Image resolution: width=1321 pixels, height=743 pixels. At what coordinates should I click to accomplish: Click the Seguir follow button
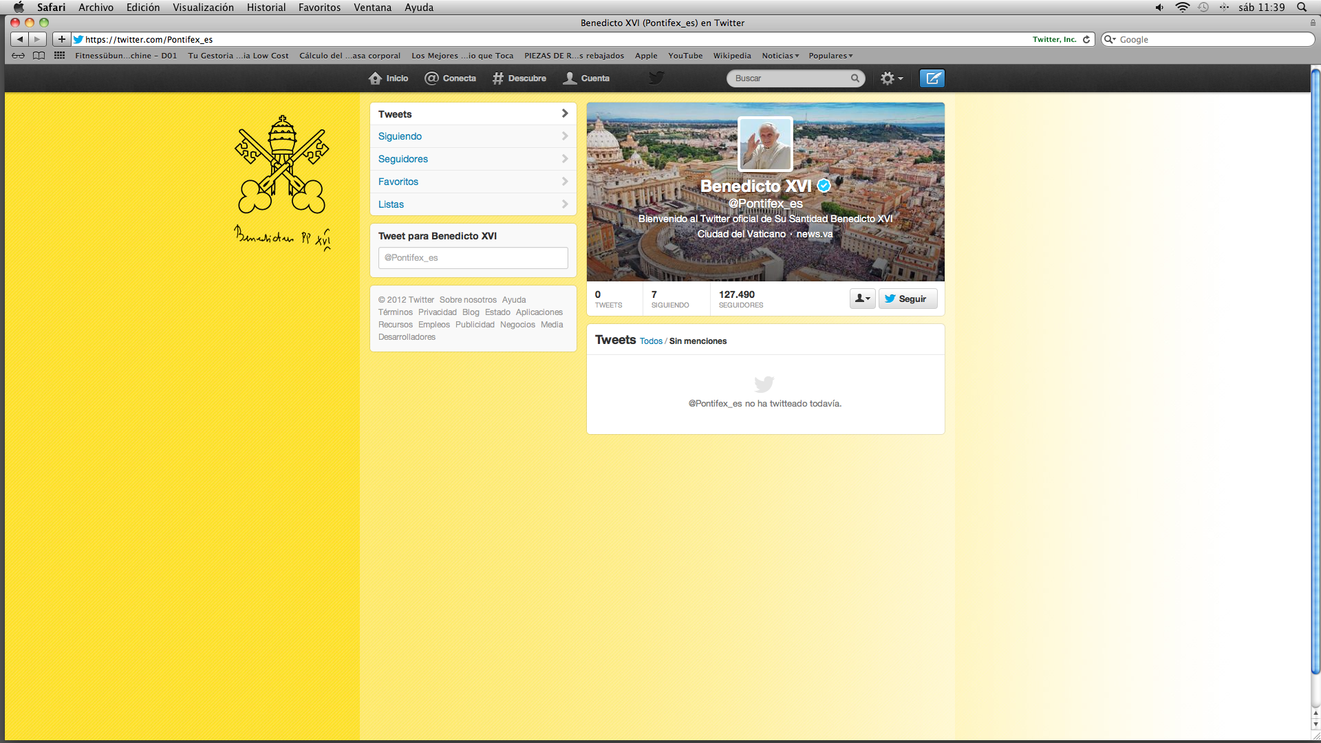pos(907,299)
